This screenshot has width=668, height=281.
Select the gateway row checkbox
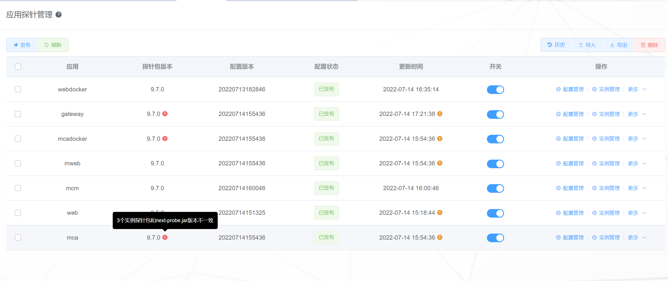(x=18, y=114)
